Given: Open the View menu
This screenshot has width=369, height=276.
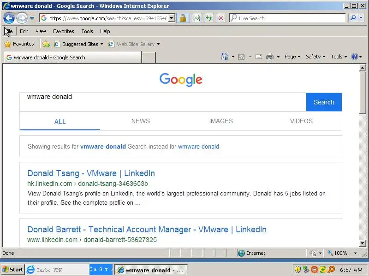Looking at the screenshot, I should coord(41,31).
